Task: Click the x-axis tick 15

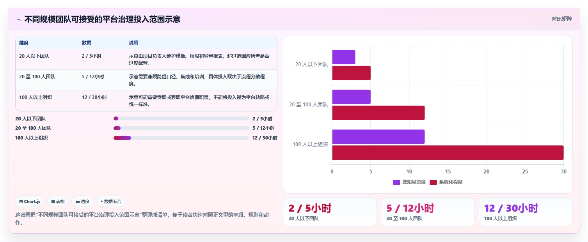Action: 448,171
